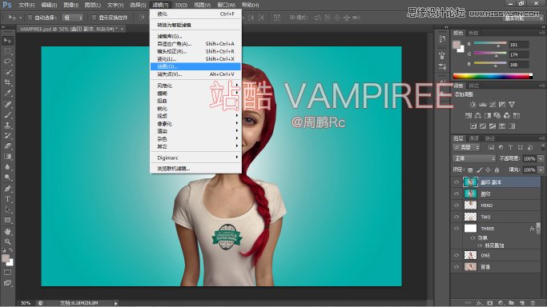Screen dimensions: 547x307
Task: Select the Gradient tool
Action: (x=7, y=157)
